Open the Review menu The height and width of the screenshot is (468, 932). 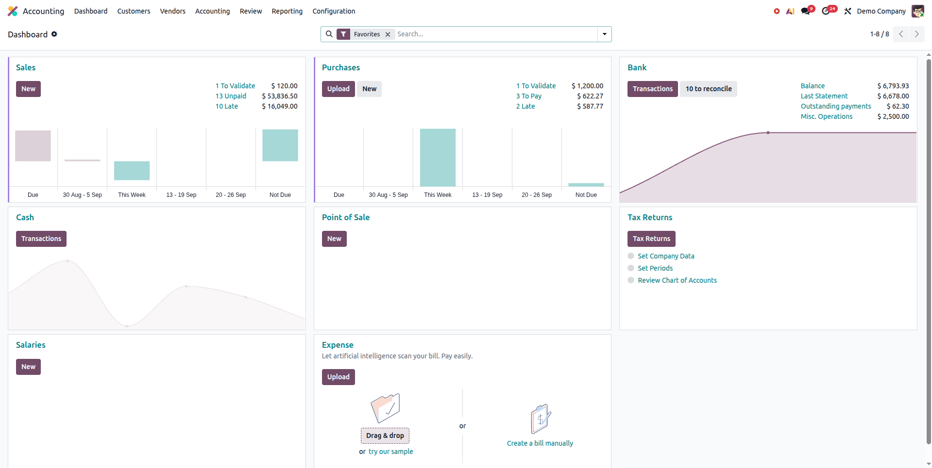(x=251, y=11)
